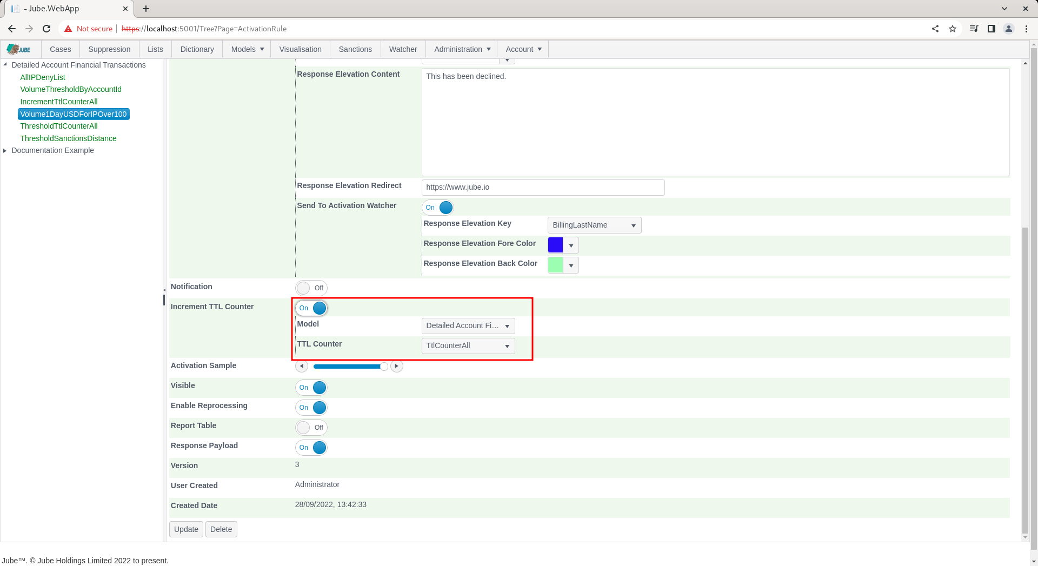Toggle the Visible switch off
Viewport: 1038px width, 566px height.
click(x=311, y=388)
